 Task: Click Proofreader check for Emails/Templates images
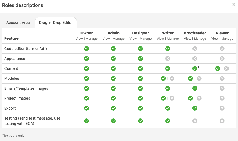[195, 88]
